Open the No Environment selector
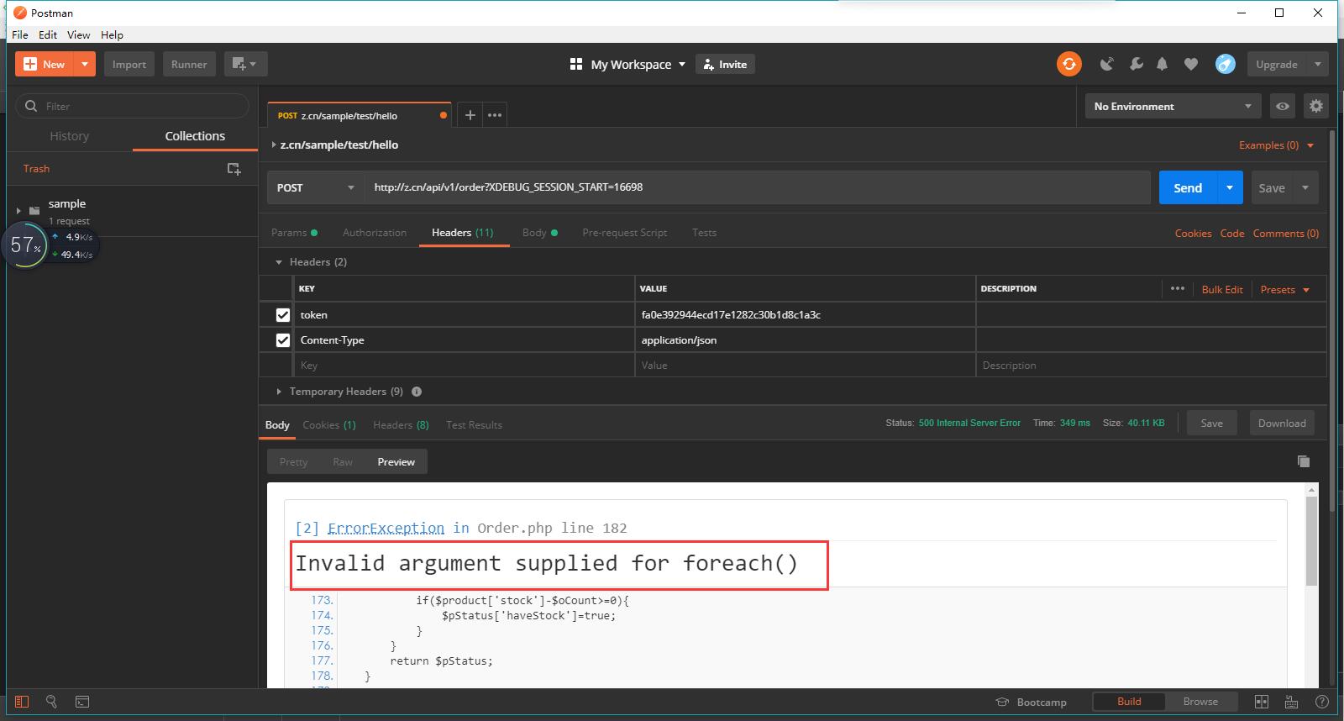This screenshot has height=721, width=1344. click(1173, 106)
